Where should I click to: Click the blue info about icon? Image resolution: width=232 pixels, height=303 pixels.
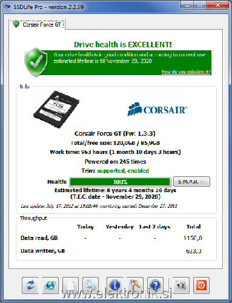(x=114, y=285)
